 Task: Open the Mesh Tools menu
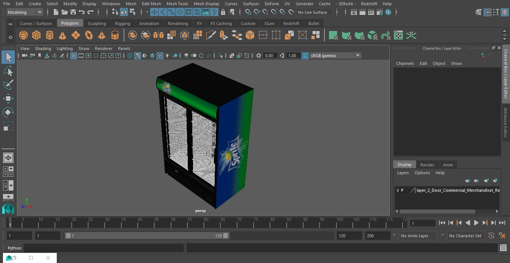(x=177, y=4)
